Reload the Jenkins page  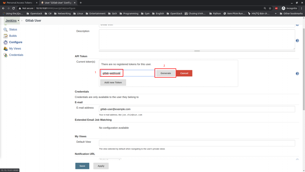click(x=13, y=8)
